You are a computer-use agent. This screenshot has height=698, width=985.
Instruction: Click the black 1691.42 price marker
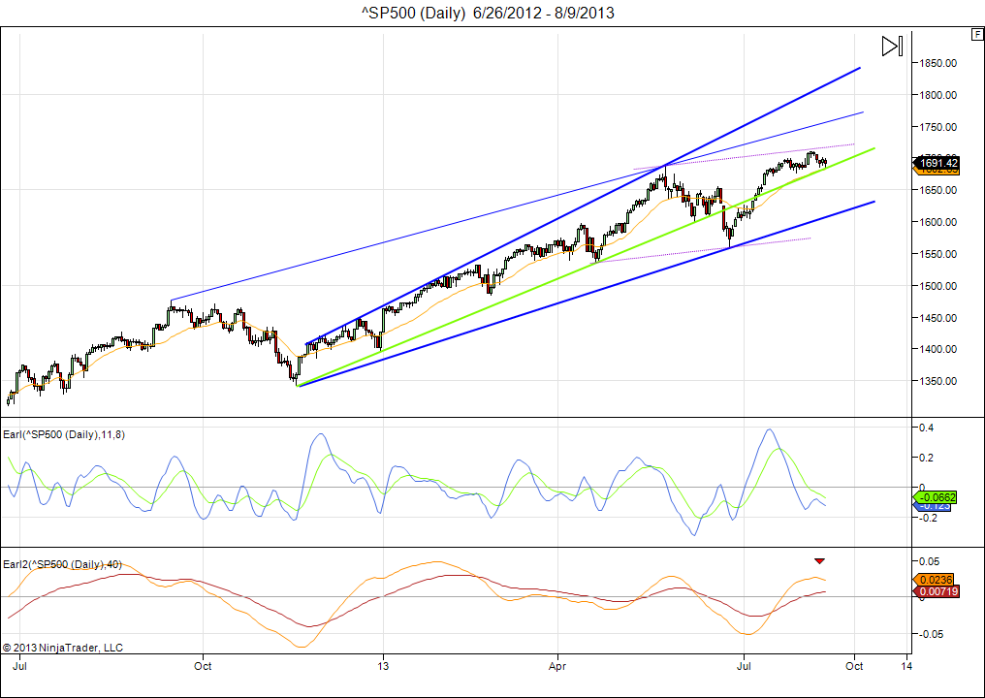[937, 163]
